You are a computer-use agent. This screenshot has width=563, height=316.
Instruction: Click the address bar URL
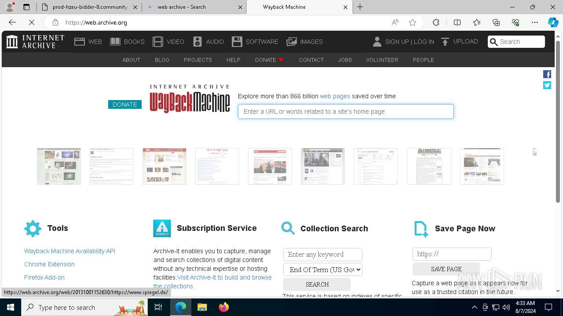[x=96, y=22]
